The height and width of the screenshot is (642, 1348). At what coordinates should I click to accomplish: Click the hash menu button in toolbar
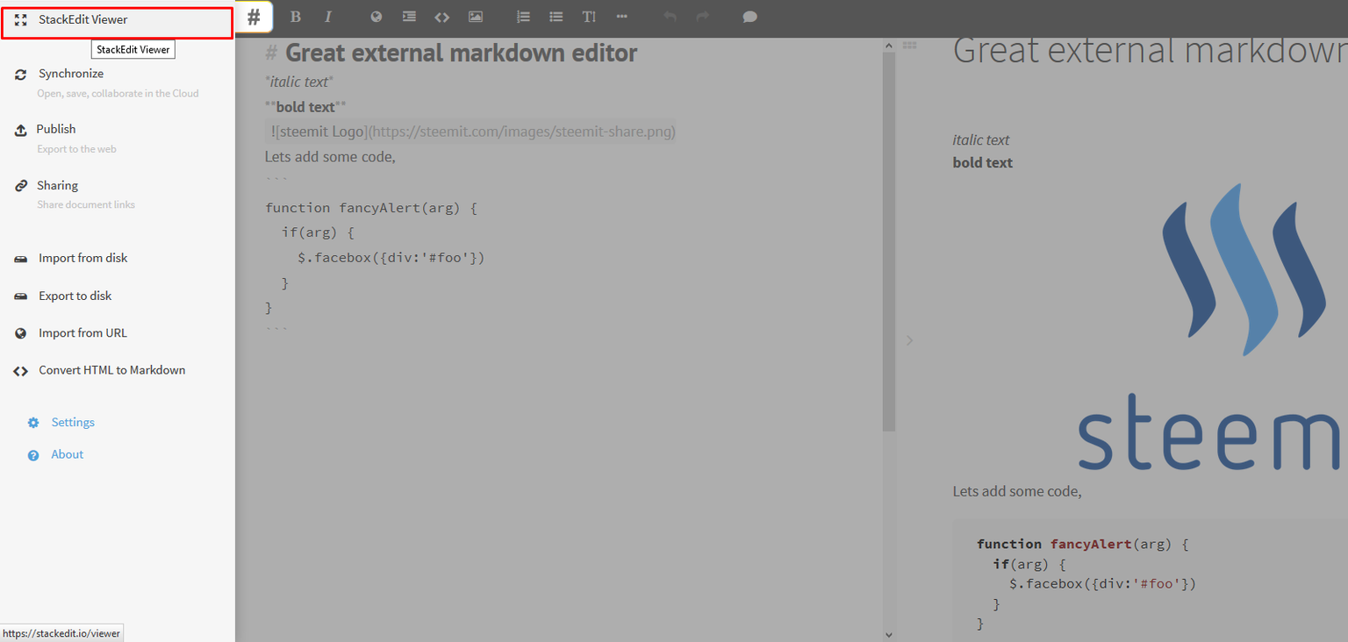[x=254, y=17]
